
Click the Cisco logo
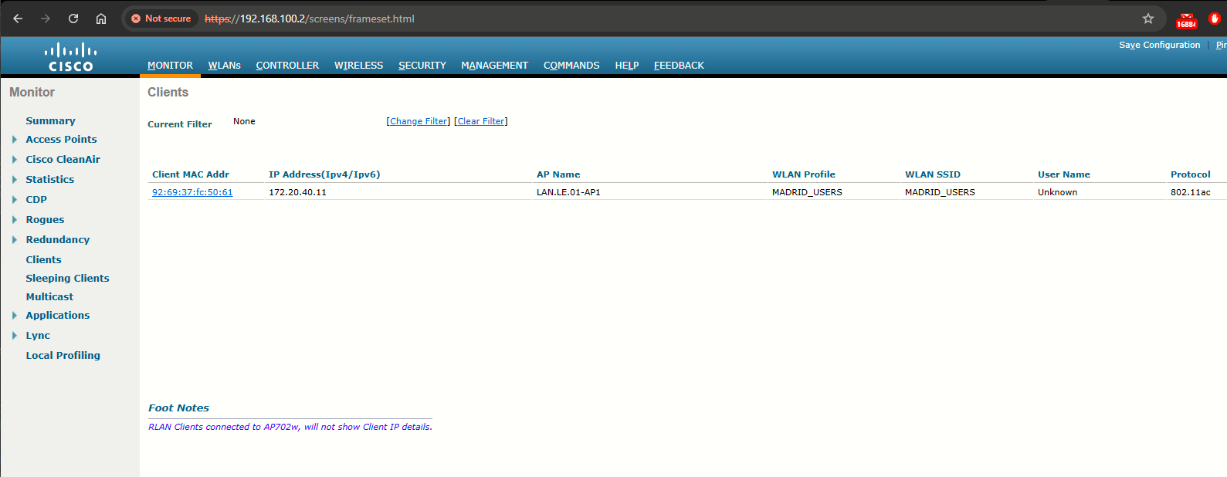pos(71,57)
